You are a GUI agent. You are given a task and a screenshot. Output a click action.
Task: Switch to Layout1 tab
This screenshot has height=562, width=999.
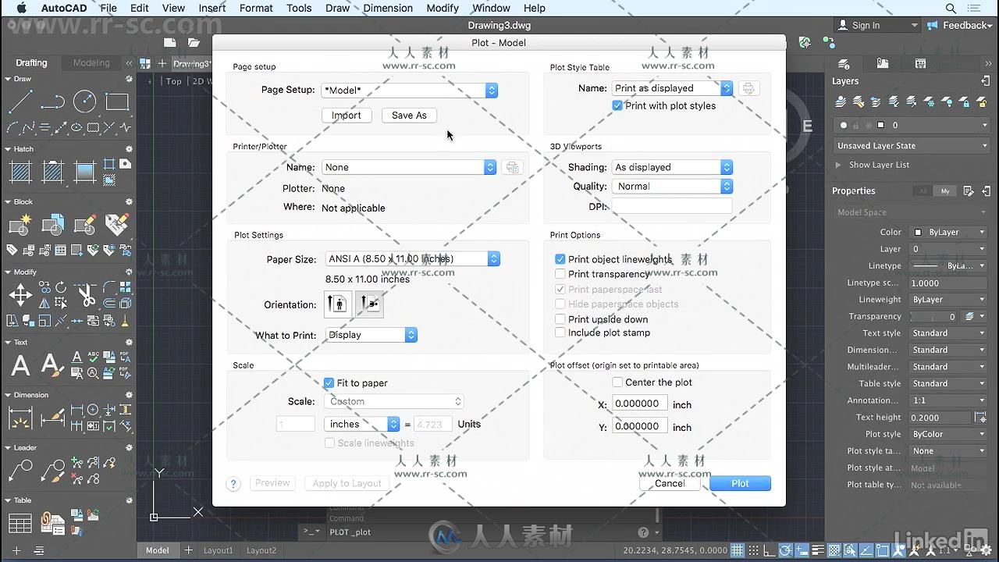[219, 550]
